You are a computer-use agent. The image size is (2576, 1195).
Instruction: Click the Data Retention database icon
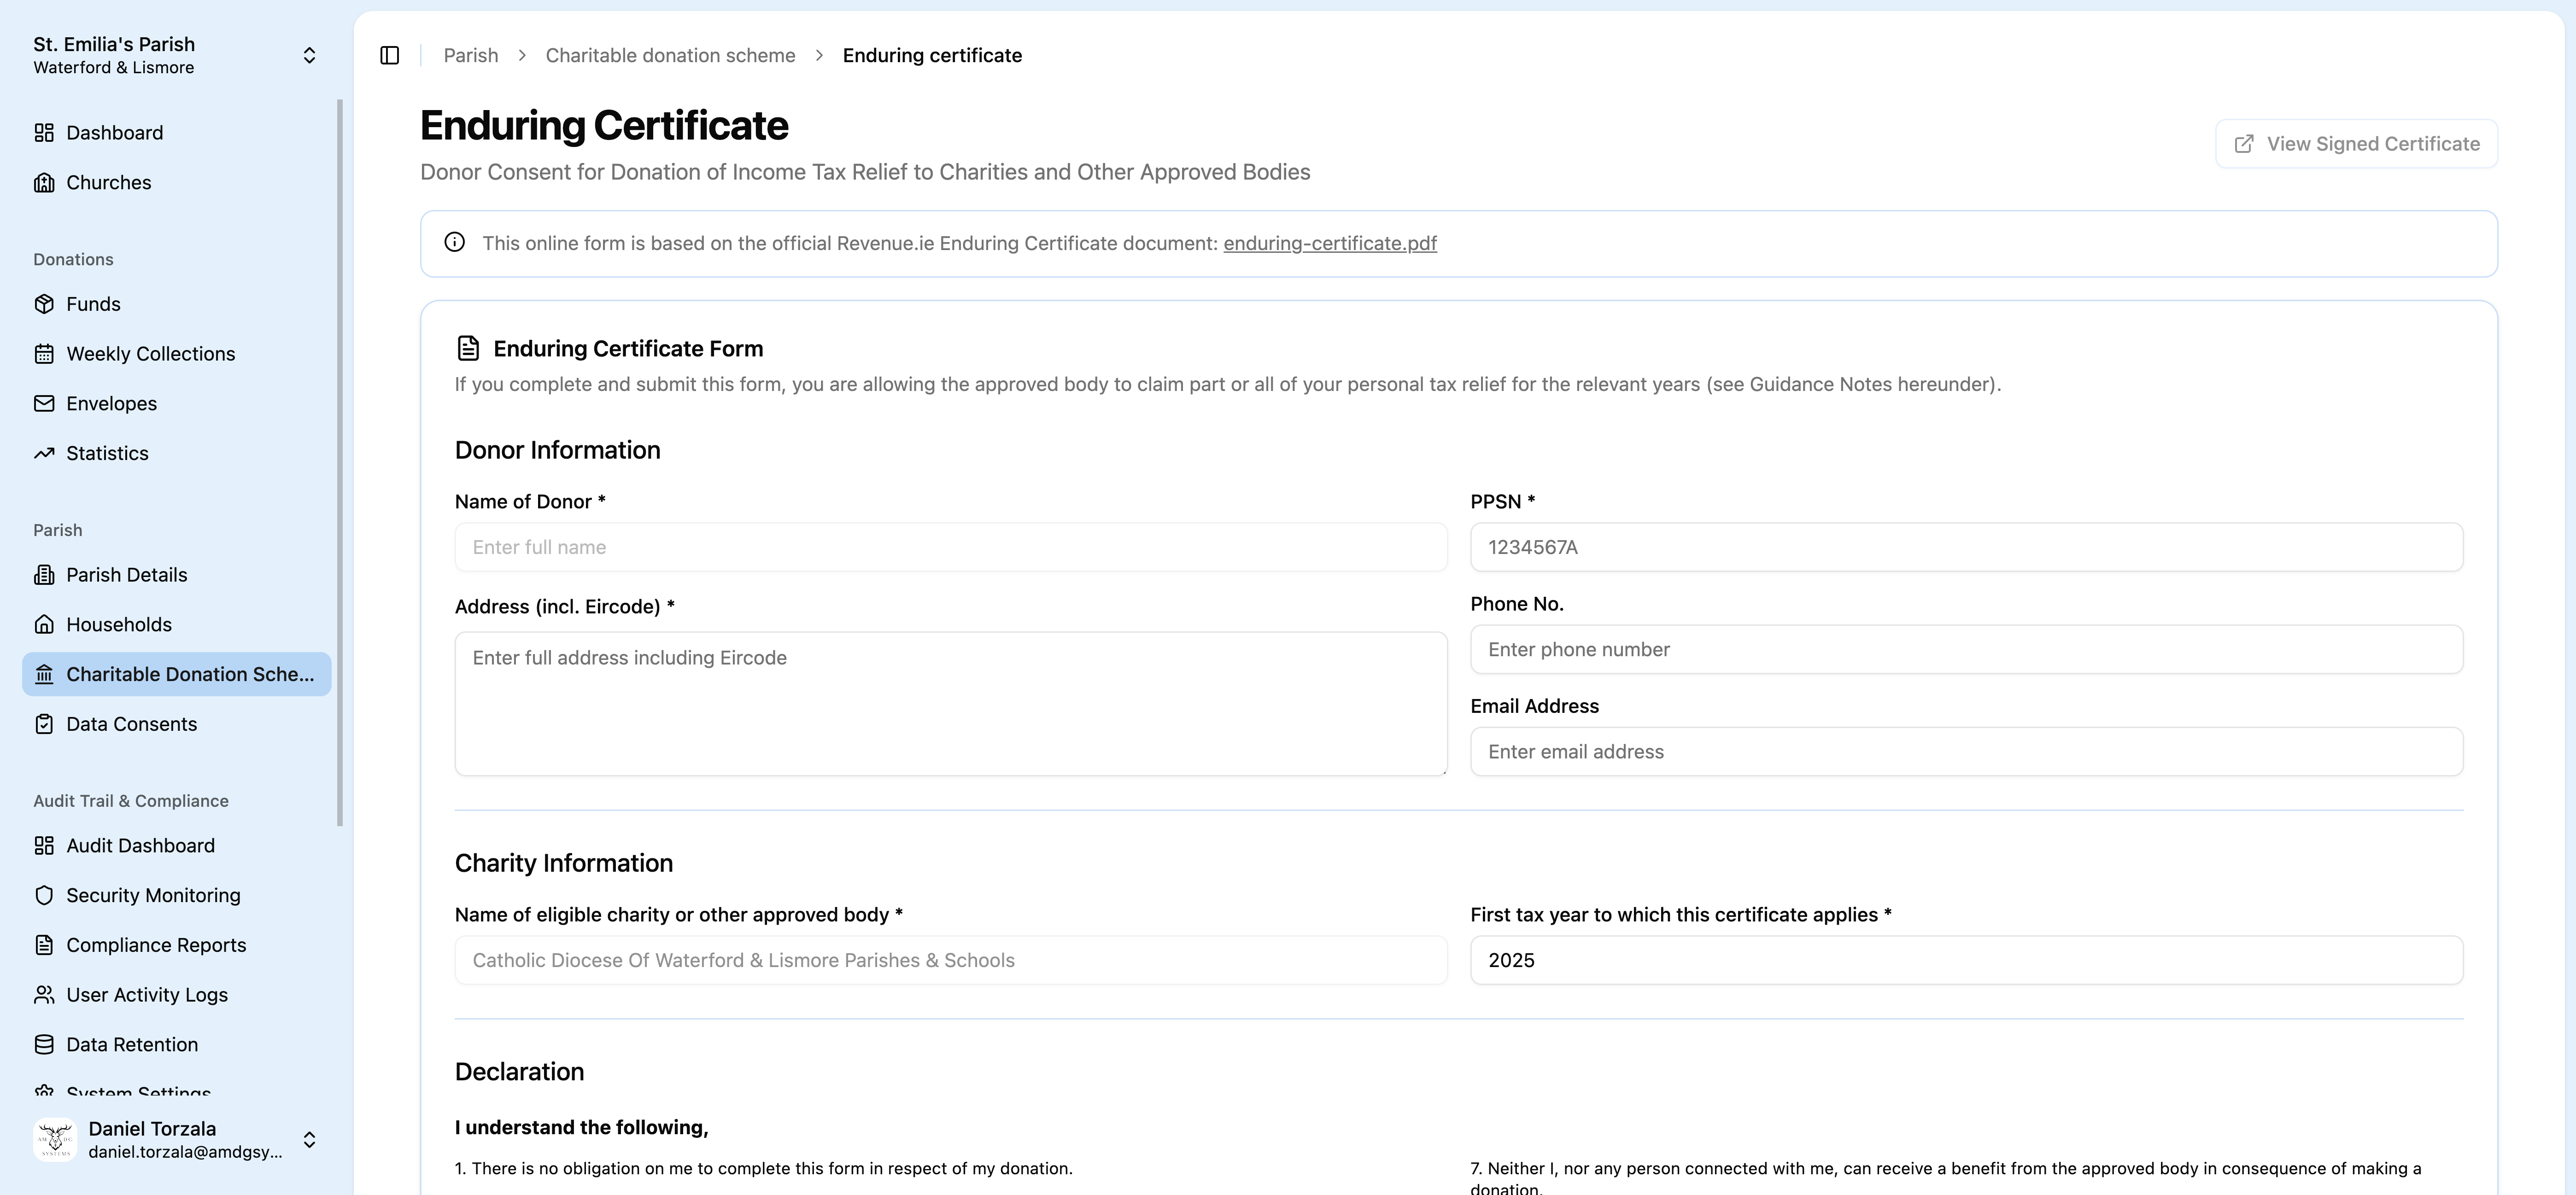tap(44, 1044)
